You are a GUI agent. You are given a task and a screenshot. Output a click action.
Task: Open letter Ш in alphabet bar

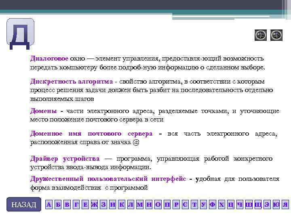pos(249,205)
